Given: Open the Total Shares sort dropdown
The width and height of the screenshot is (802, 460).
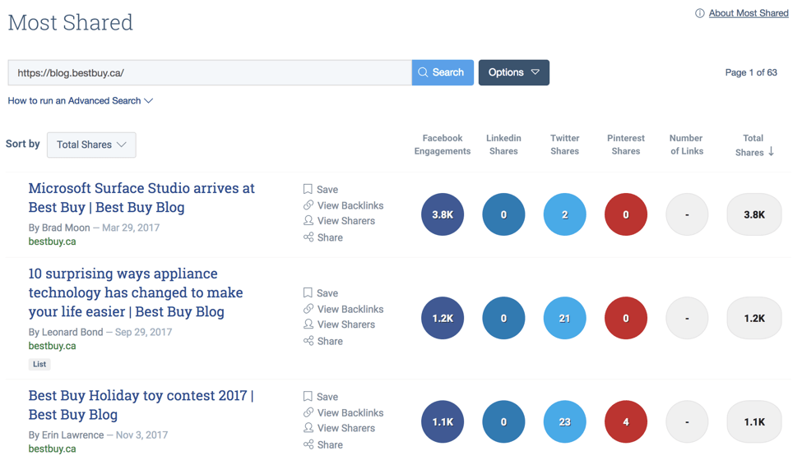Looking at the screenshot, I should (x=91, y=145).
